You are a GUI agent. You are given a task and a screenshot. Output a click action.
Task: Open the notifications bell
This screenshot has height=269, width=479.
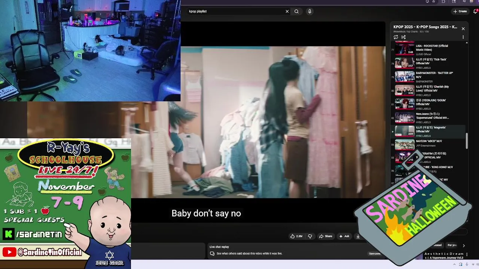pyautogui.click(x=476, y=11)
